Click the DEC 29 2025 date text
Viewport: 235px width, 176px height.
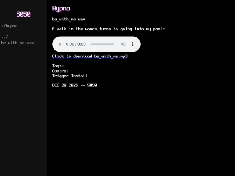pyautogui.click(x=65, y=85)
